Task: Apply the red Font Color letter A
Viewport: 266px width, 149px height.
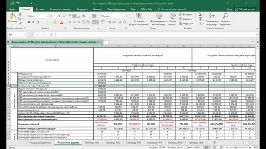Action: coord(62,22)
